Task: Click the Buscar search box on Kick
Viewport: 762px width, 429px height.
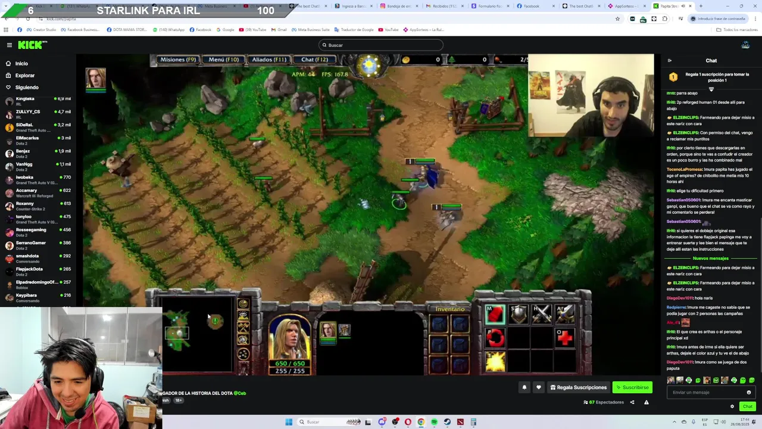Action: pos(381,45)
